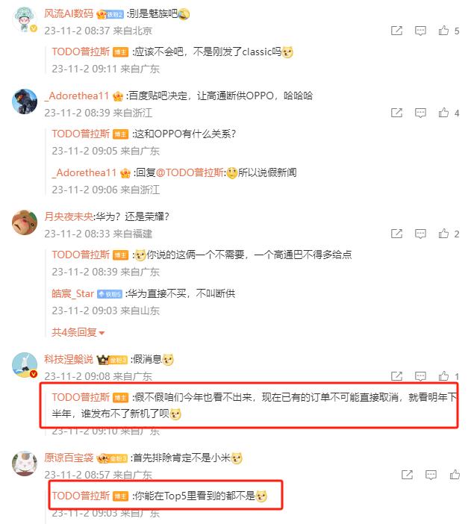Like 科技涅槃说's comment
This screenshot has height=524, width=471.
tap(443, 376)
